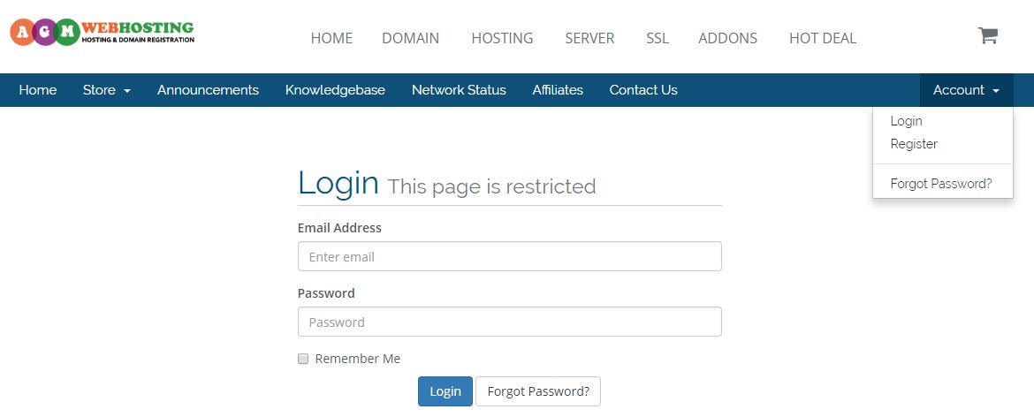The width and height of the screenshot is (1034, 417).
Task: Select Forgot Password? in Account dropdown
Action: pyautogui.click(x=941, y=184)
